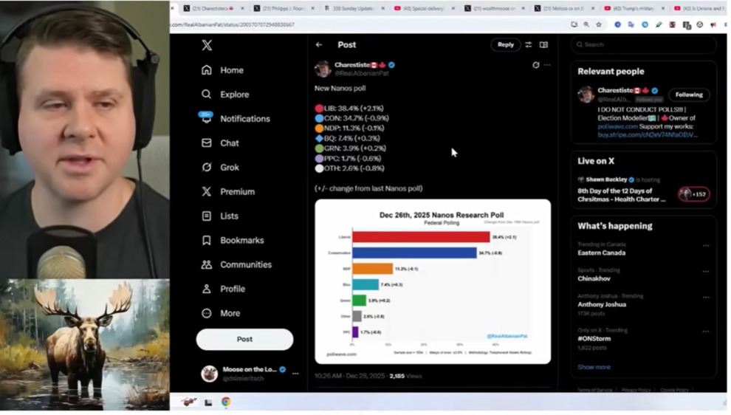Viewport: 731px width, 415px height.
Task: Open the reading view icon near Reply
Action: click(x=543, y=45)
